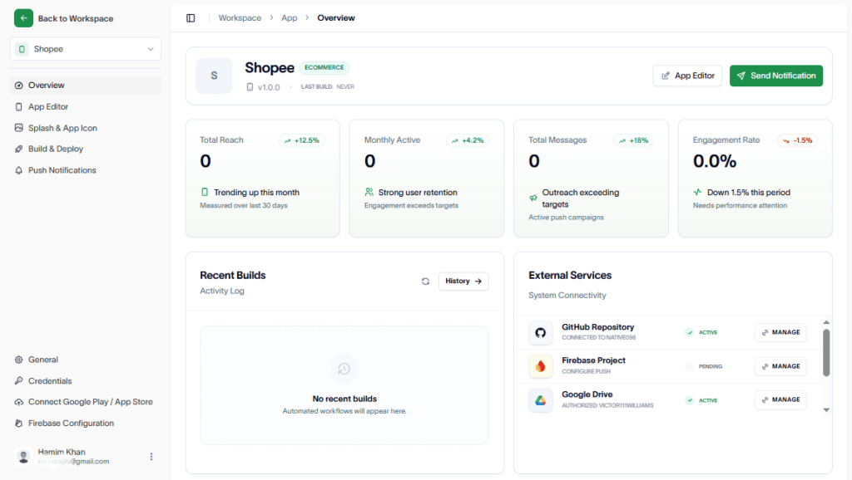
Task: Click Google Drive ACTIVE status check
Action: [690, 400]
